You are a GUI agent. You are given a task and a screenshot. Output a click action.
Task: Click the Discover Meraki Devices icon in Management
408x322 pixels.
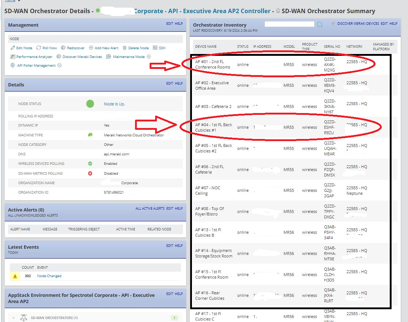pos(59,57)
